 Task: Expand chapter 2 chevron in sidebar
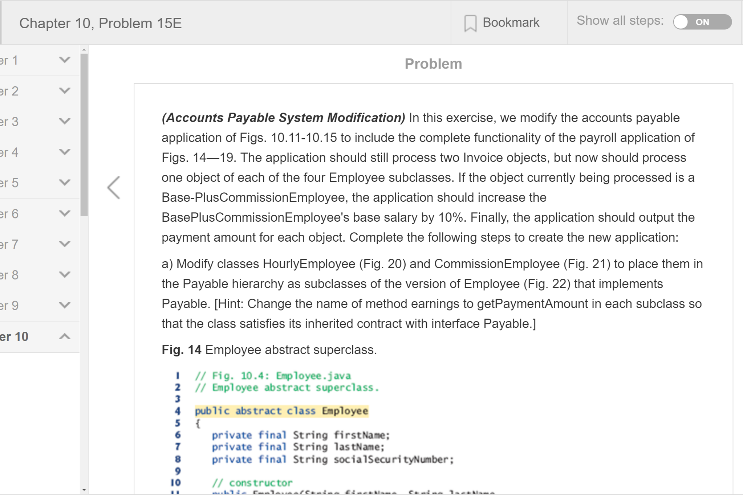64,91
